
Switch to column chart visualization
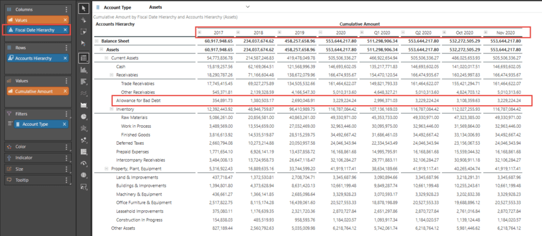[83, 70]
